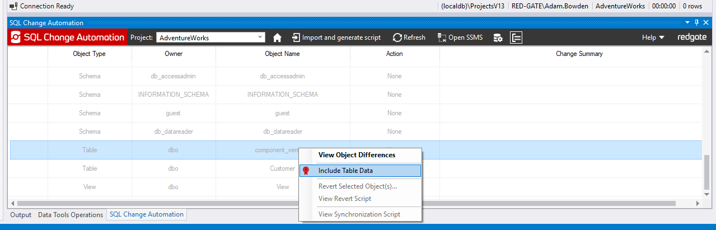This screenshot has width=716, height=230.
Task: Select the SQL Change Automation bottom tab
Action: click(x=147, y=214)
